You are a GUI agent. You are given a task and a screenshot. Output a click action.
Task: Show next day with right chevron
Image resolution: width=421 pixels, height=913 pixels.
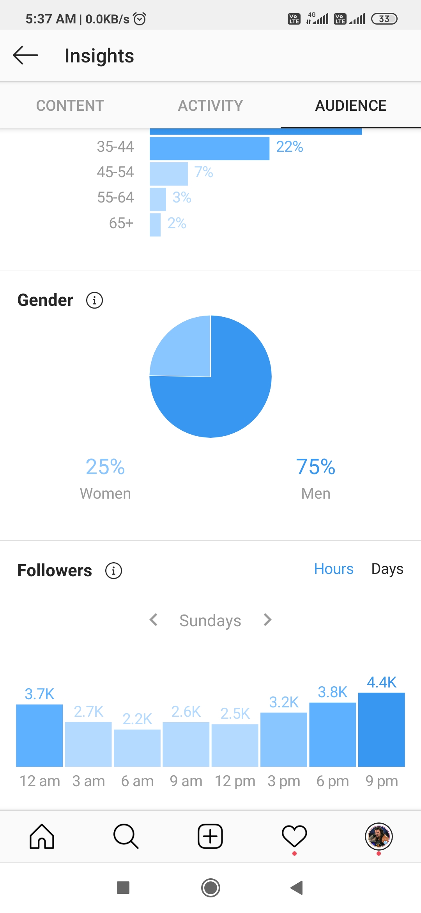(x=267, y=620)
